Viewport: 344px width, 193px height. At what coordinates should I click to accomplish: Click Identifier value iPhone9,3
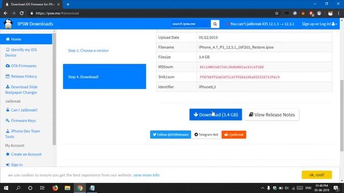coord(207,87)
